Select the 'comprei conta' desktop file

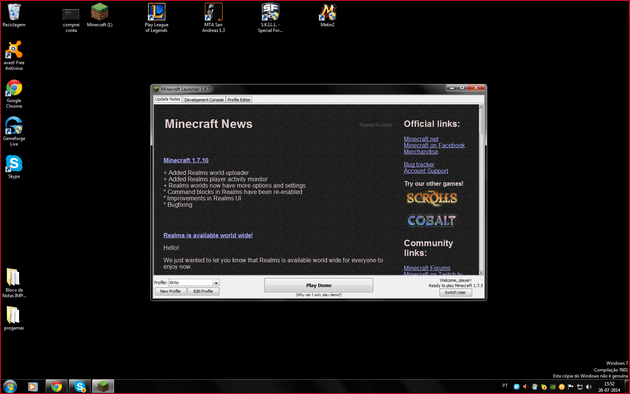coord(71,21)
